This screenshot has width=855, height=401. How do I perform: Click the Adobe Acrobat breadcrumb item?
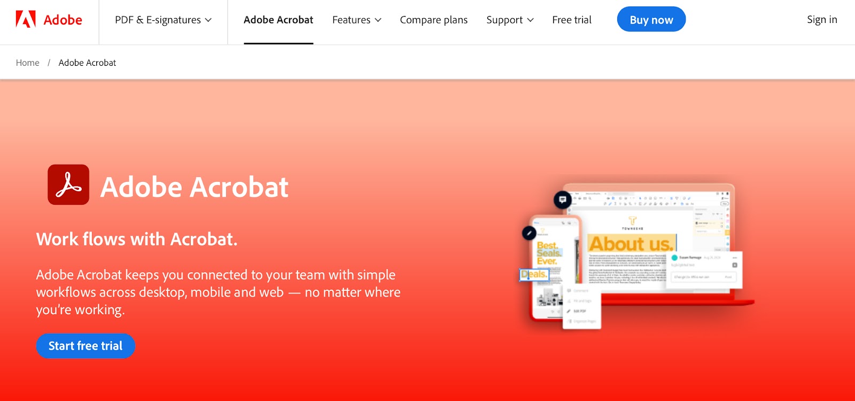(87, 63)
